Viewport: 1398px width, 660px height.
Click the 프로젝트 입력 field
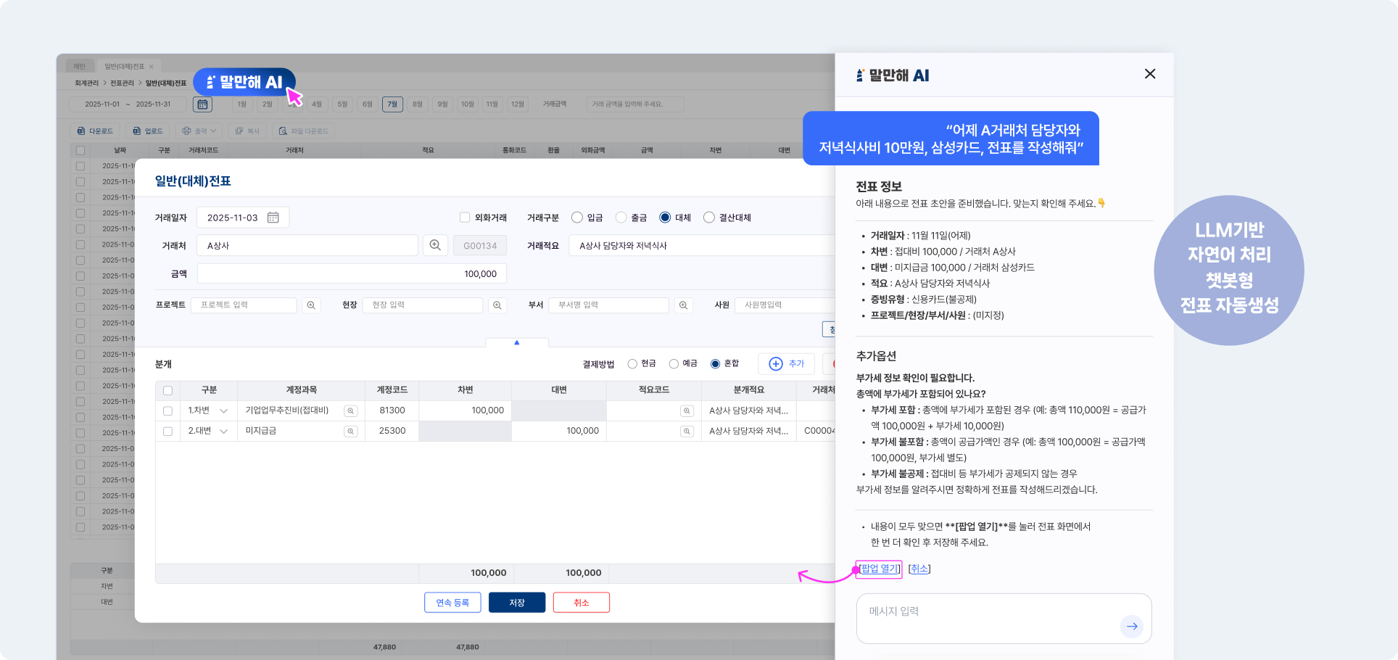(x=244, y=305)
